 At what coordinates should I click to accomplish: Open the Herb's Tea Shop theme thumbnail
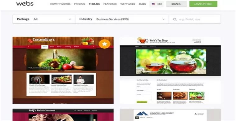point(170,70)
